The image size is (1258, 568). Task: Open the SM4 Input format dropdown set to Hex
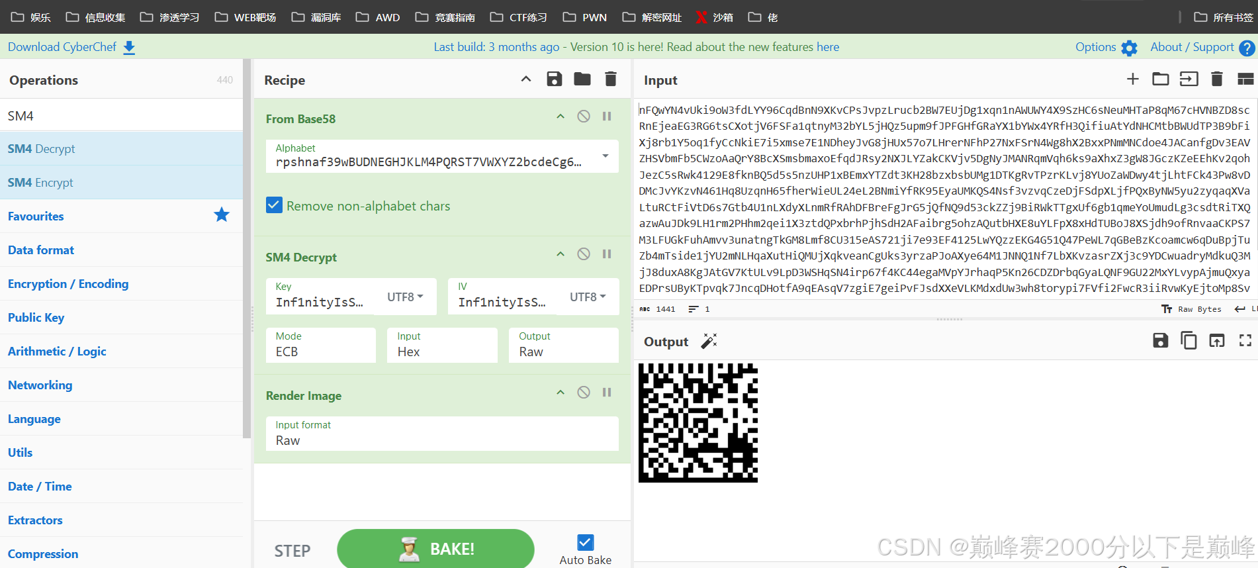(x=442, y=345)
